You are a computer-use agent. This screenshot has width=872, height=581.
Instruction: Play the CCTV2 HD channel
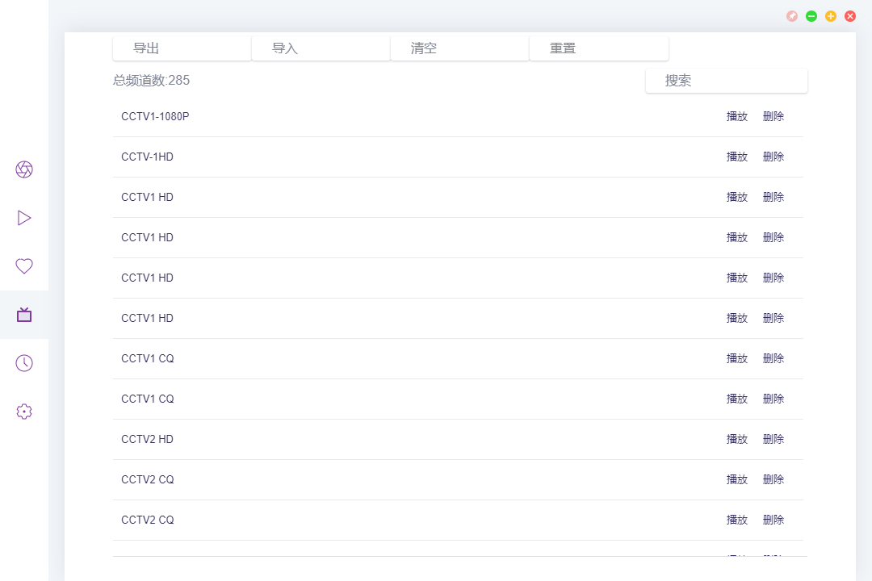pyautogui.click(x=737, y=439)
